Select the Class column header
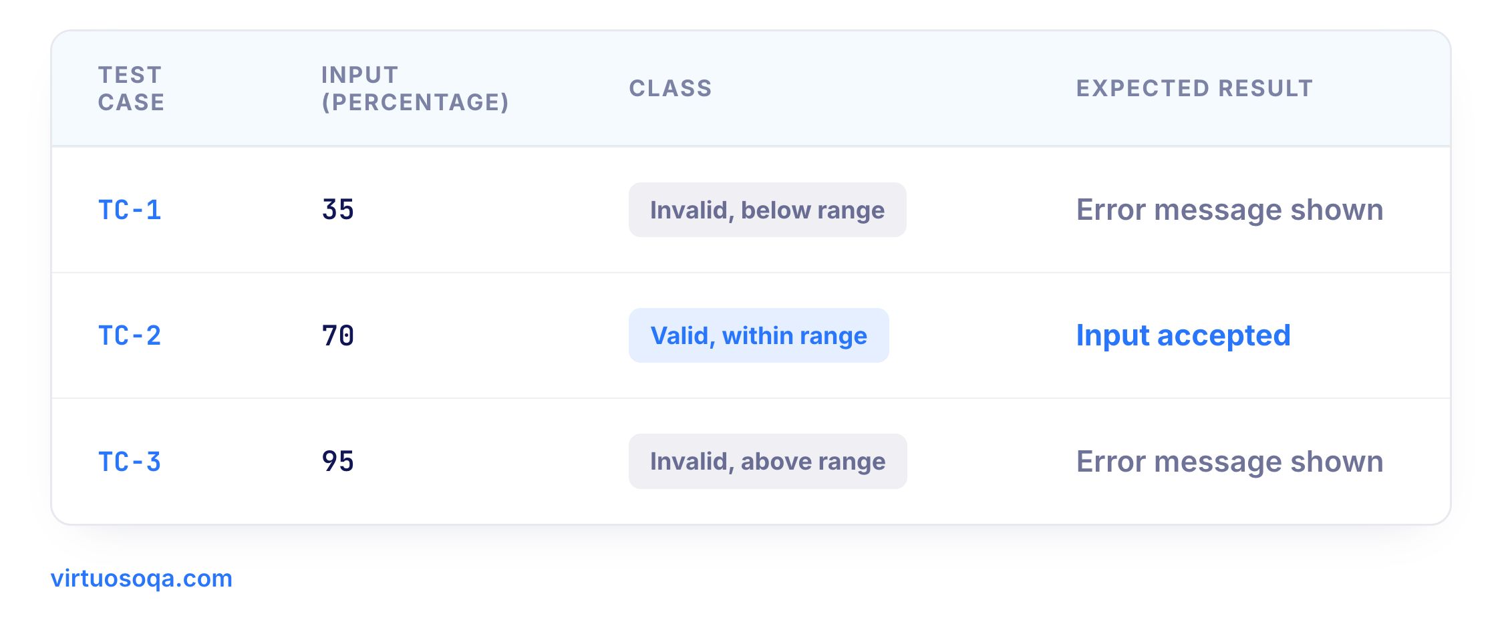1502x628 pixels. pyautogui.click(x=670, y=88)
